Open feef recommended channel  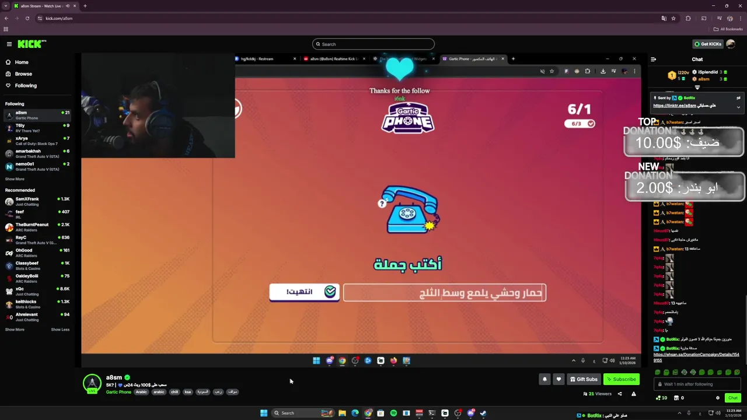tap(38, 214)
